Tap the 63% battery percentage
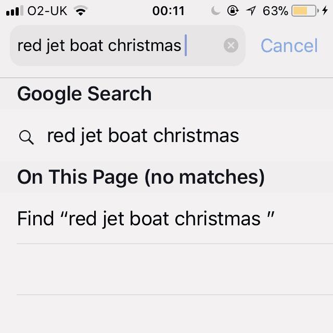333x333 pixels. pos(275,11)
